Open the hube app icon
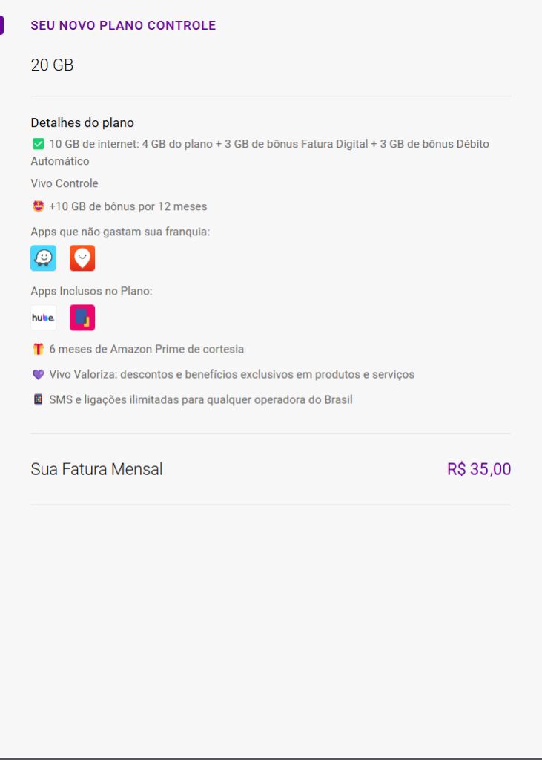This screenshot has width=542, height=760. click(x=43, y=318)
